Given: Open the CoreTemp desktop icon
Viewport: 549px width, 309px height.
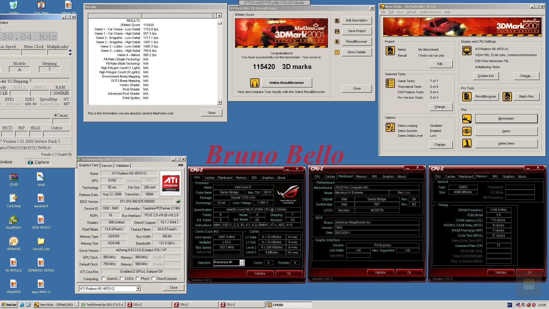Looking at the screenshot, I should (x=13, y=201).
